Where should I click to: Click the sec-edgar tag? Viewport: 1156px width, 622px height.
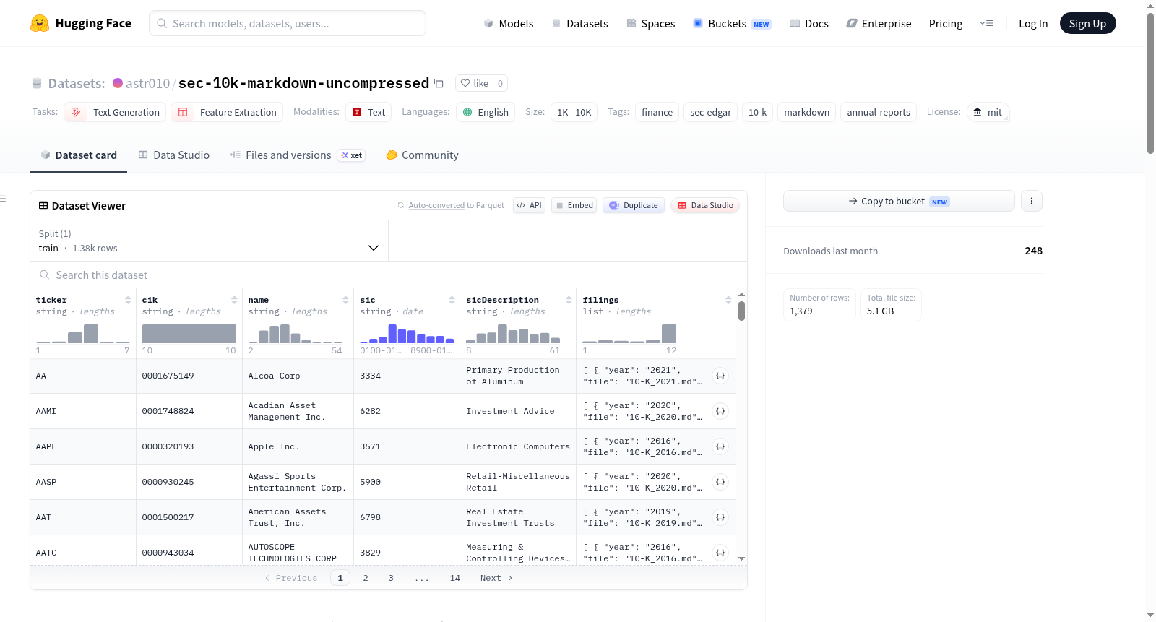(x=710, y=112)
